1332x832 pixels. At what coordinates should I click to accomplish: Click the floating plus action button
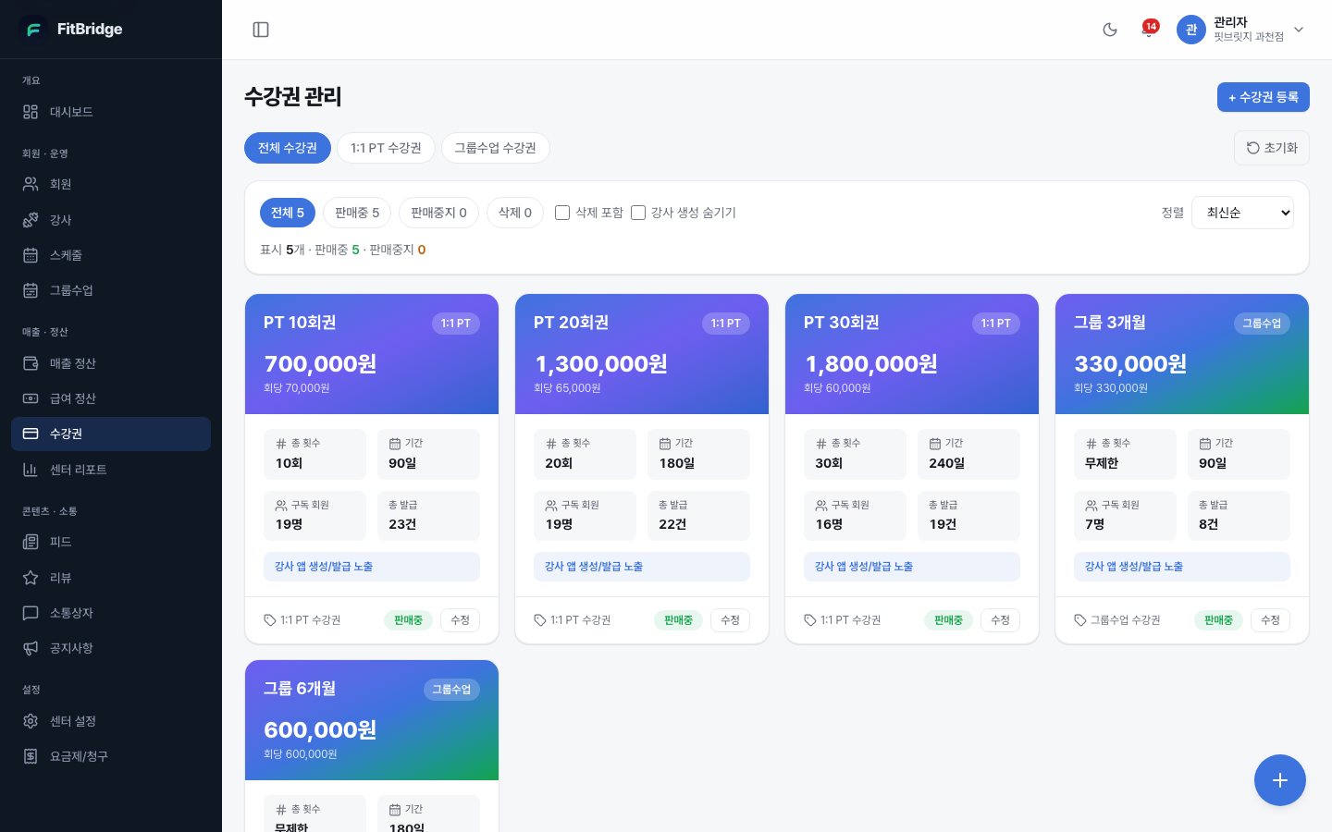1280,780
